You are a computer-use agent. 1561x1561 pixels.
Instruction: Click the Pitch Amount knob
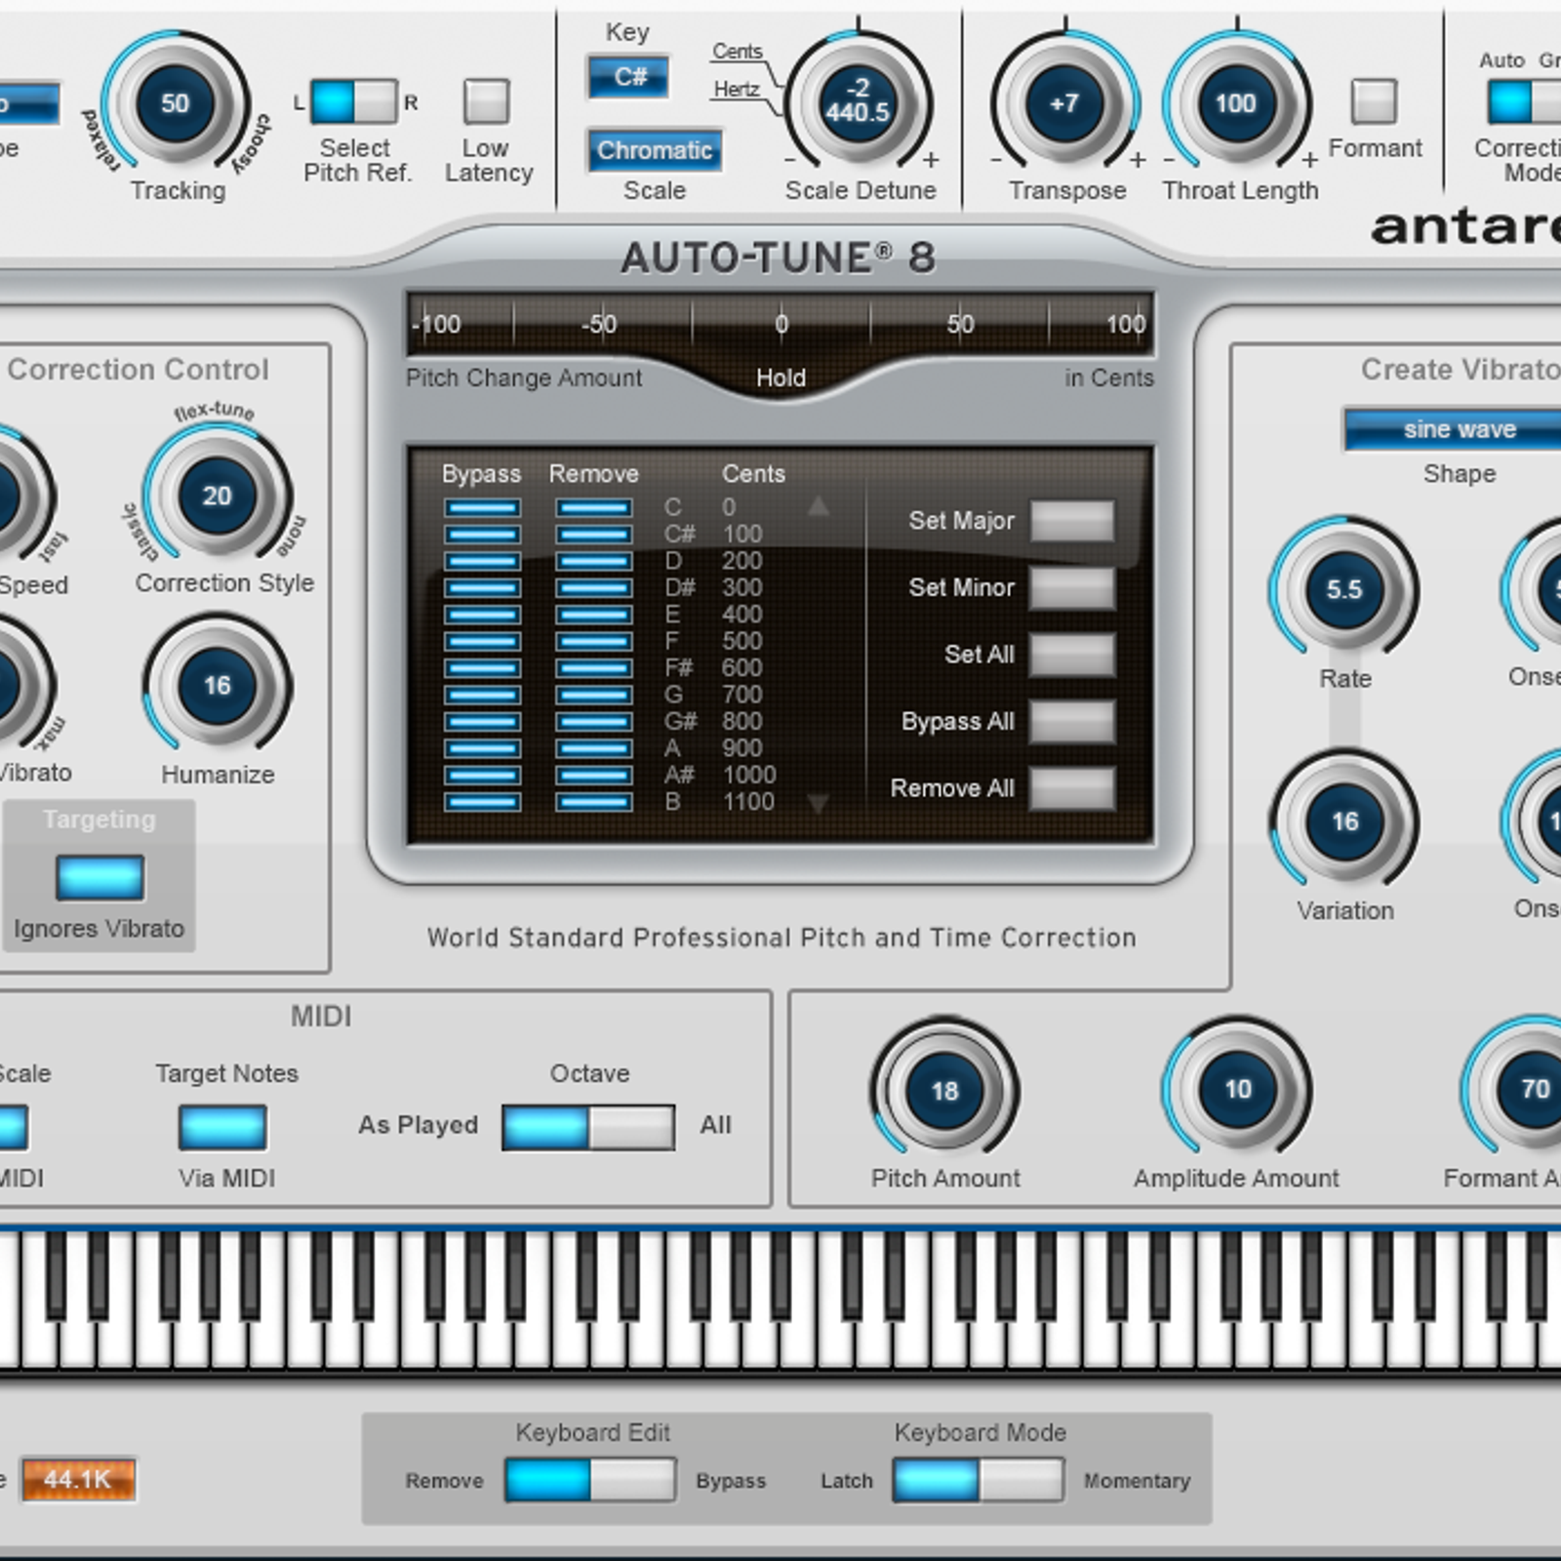(944, 1090)
